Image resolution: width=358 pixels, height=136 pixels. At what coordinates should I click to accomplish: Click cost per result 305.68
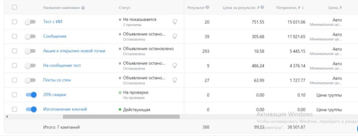(x=258, y=37)
